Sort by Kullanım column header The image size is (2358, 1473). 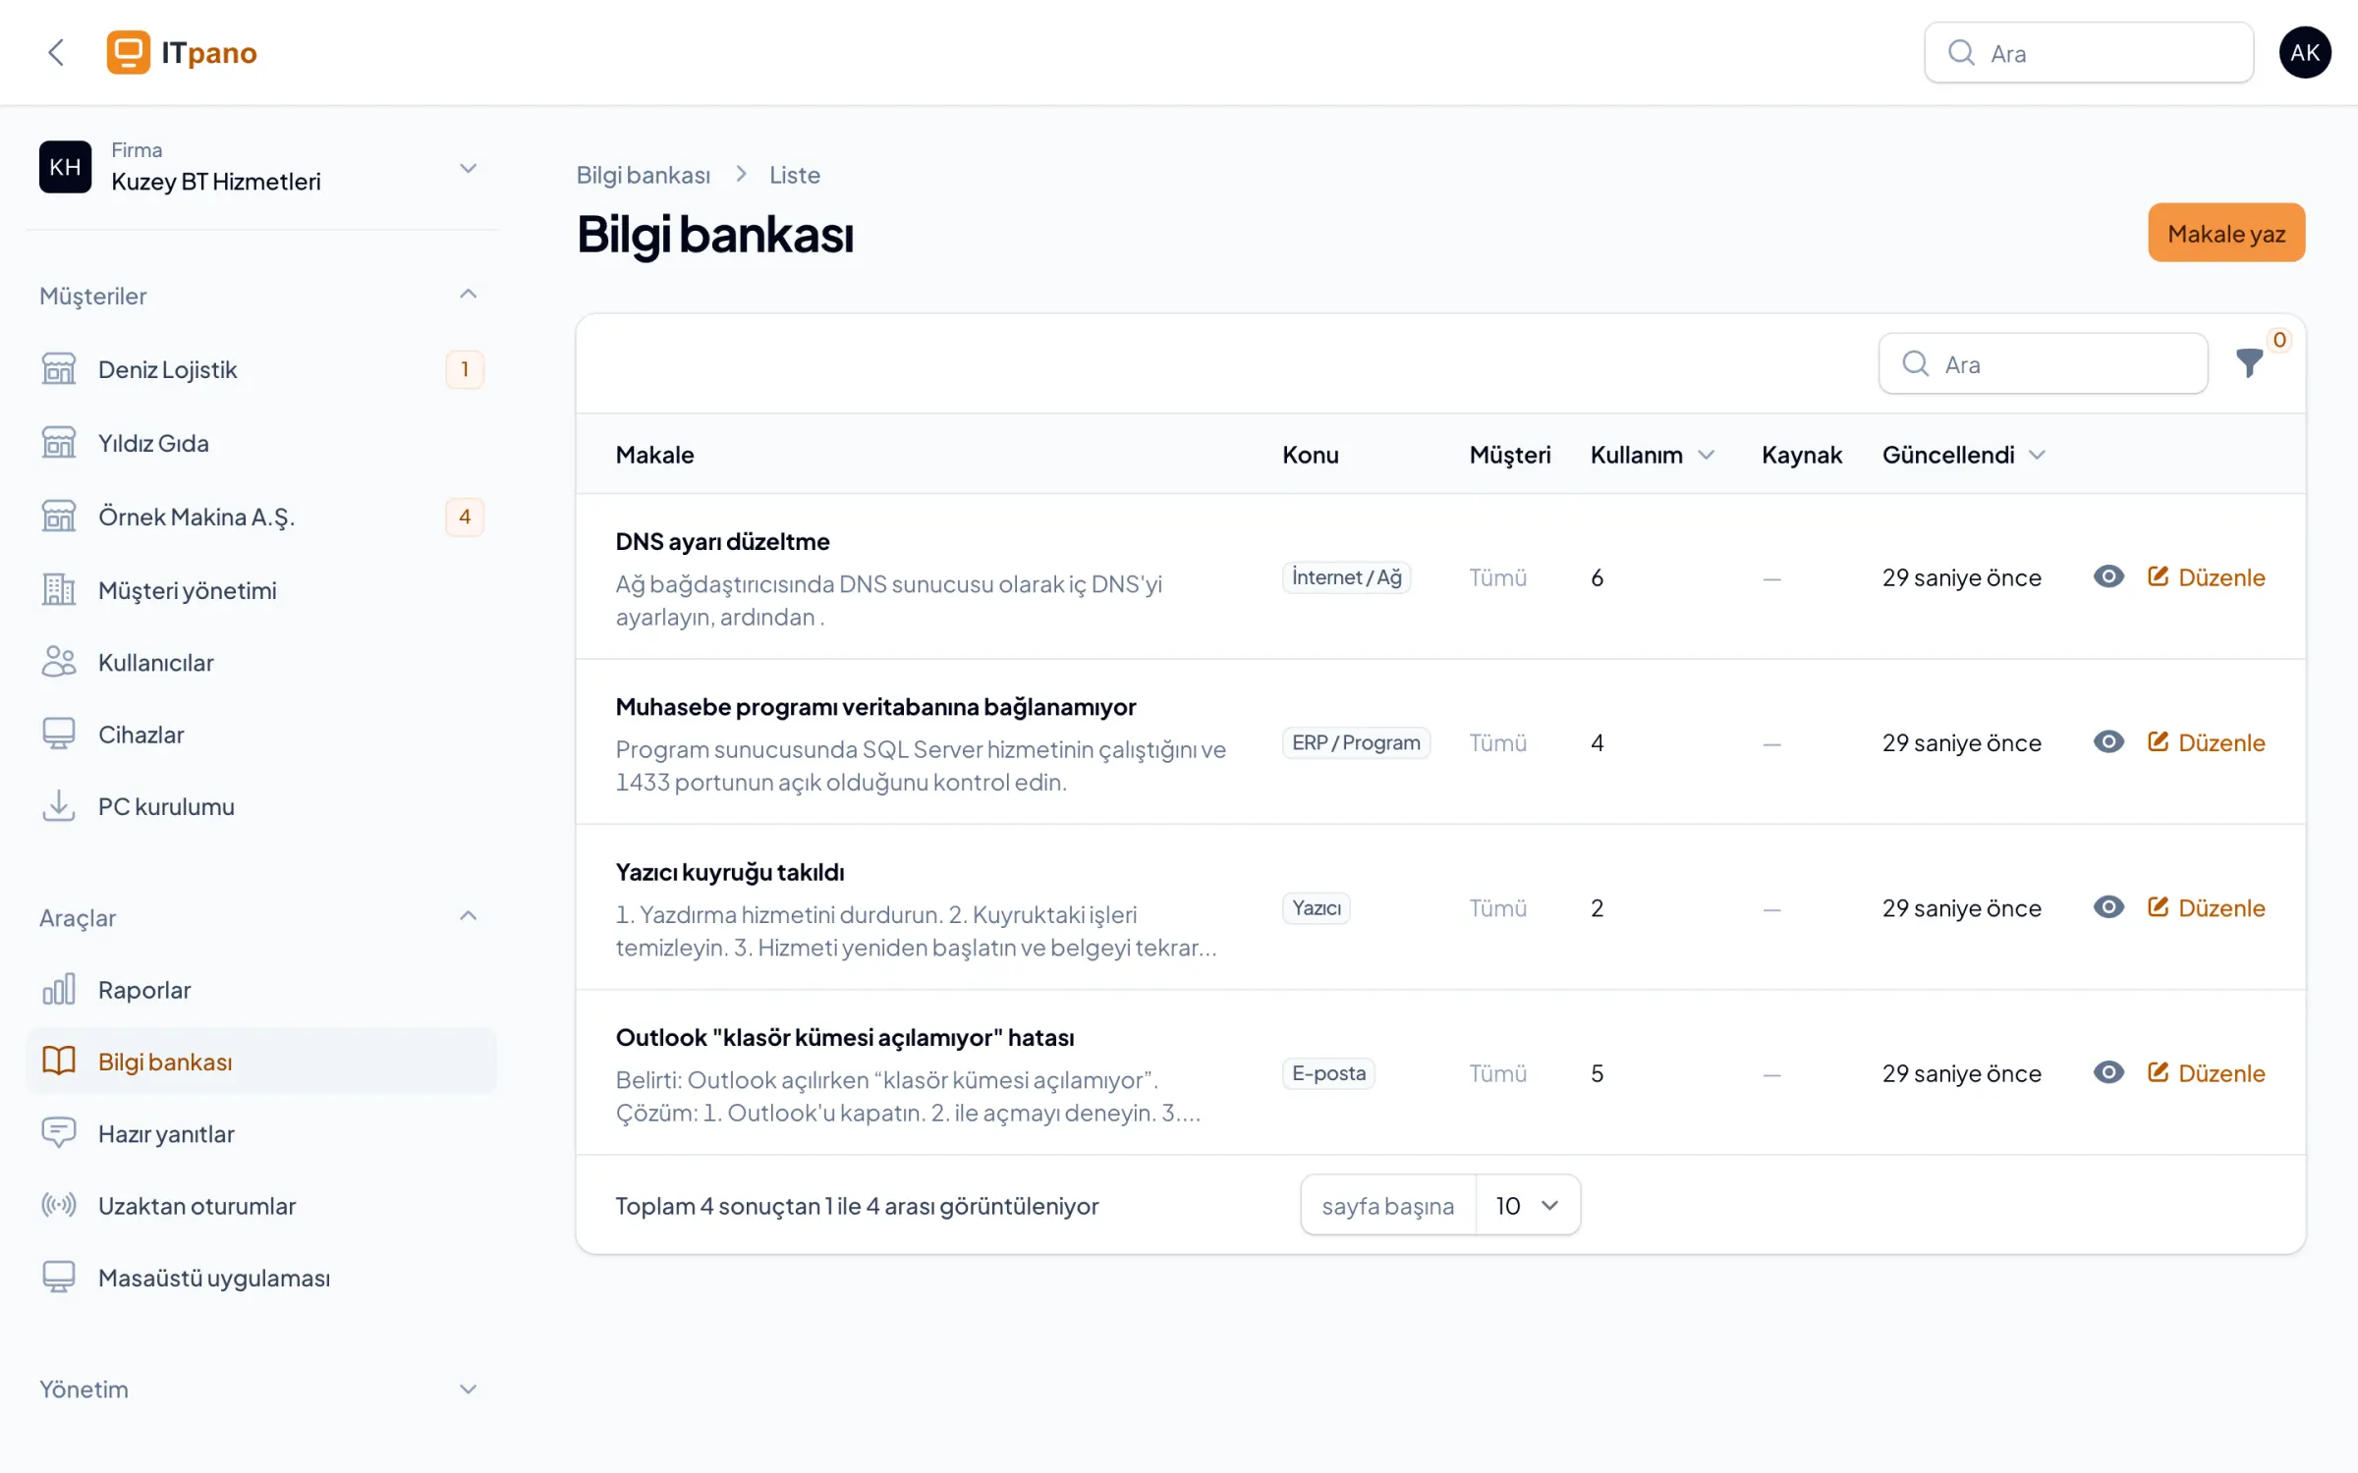coord(1653,455)
